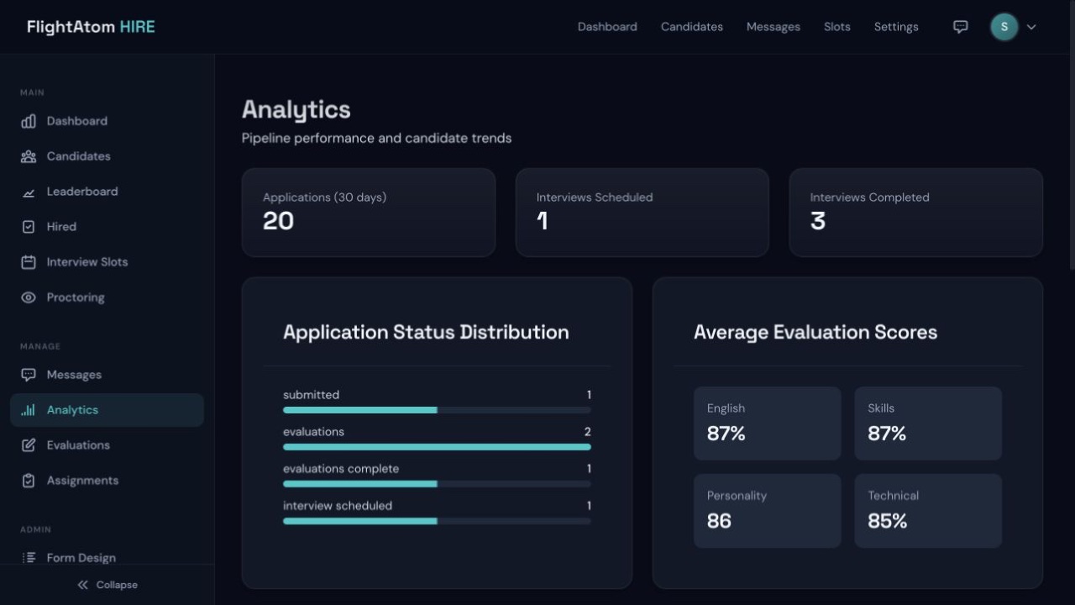Screen dimensions: 1075x605
Task: Click the 'interview scheduled' status label
Action: [338, 506]
